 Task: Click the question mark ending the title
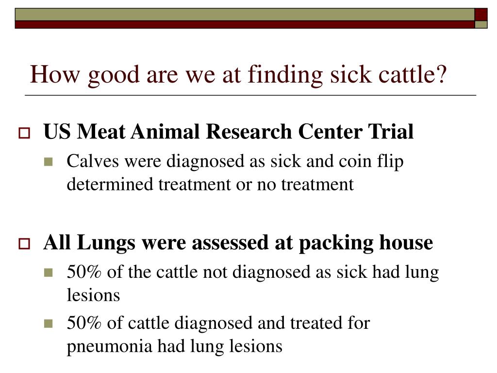pyautogui.click(x=441, y=74)
